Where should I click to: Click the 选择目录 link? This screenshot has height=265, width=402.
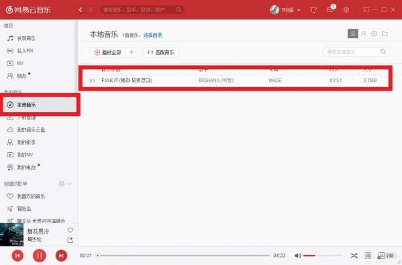click(152, 35)
